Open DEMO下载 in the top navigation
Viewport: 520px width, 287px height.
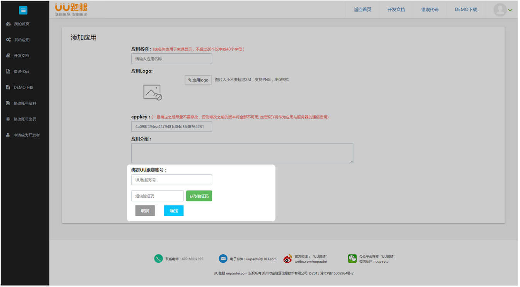coord(466,10)
